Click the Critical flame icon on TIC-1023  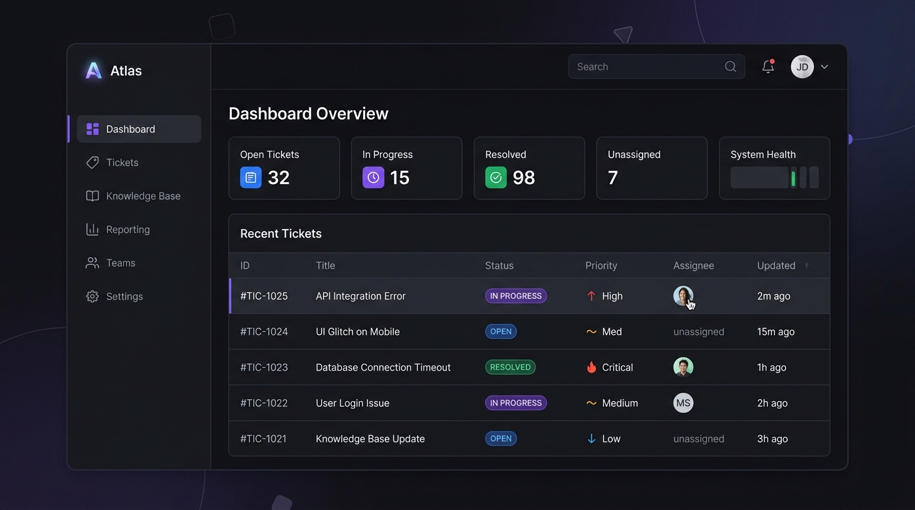pos(591,367)
